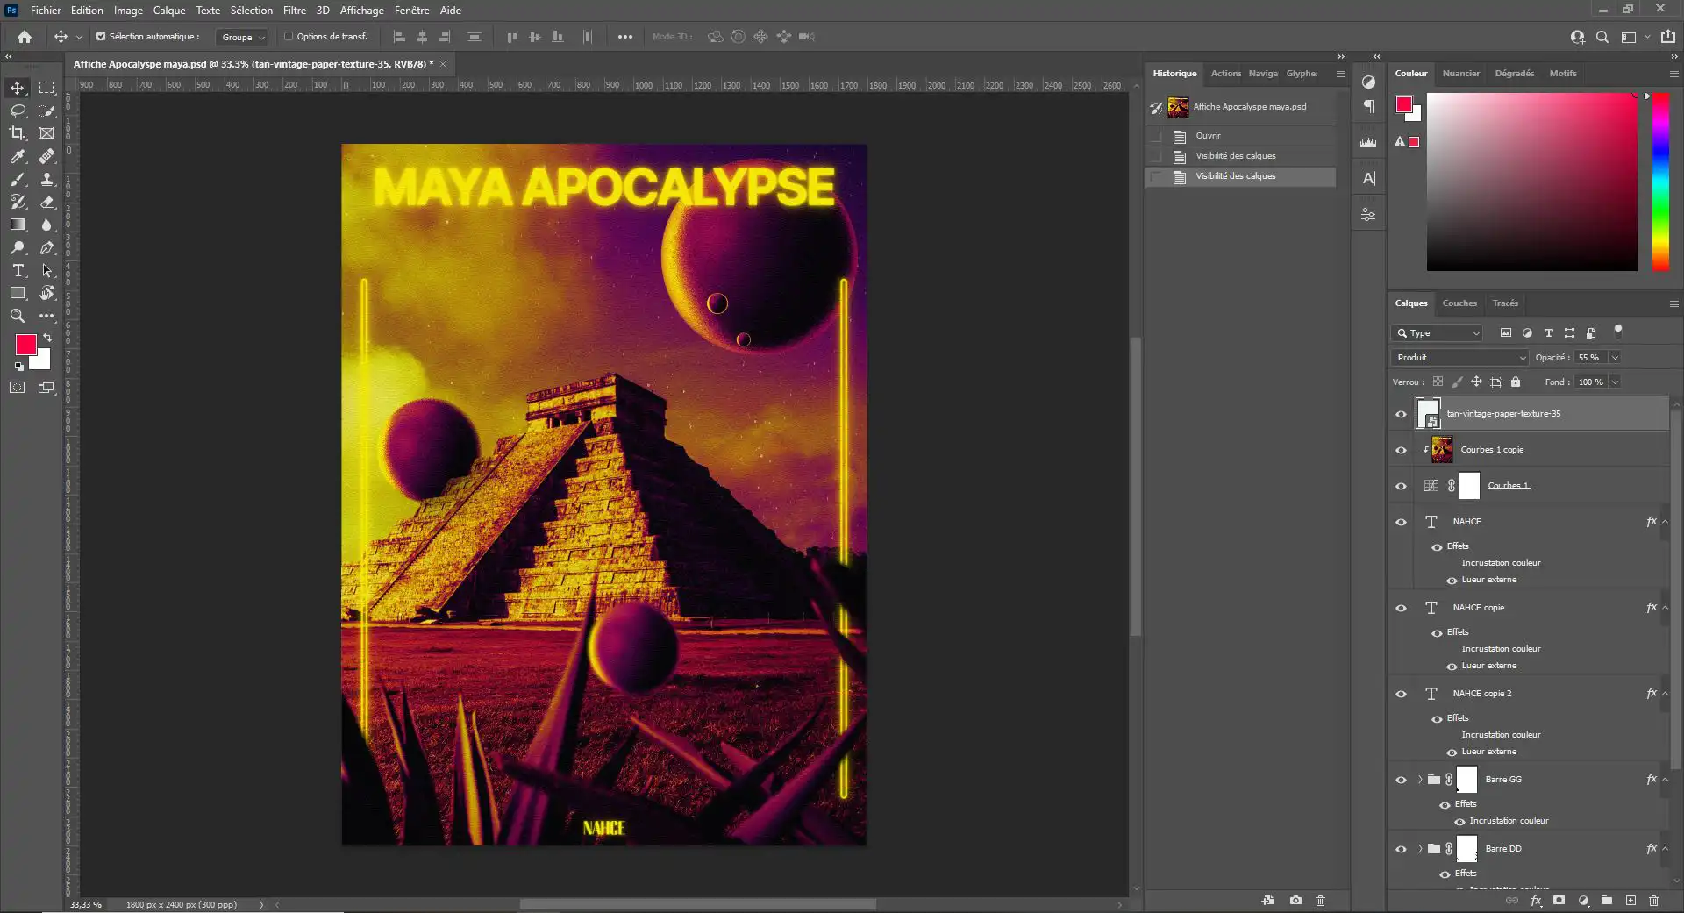Switch to the Actions tab
Viewport: 1684px width, 913px height.
(x=1226, y=74)
